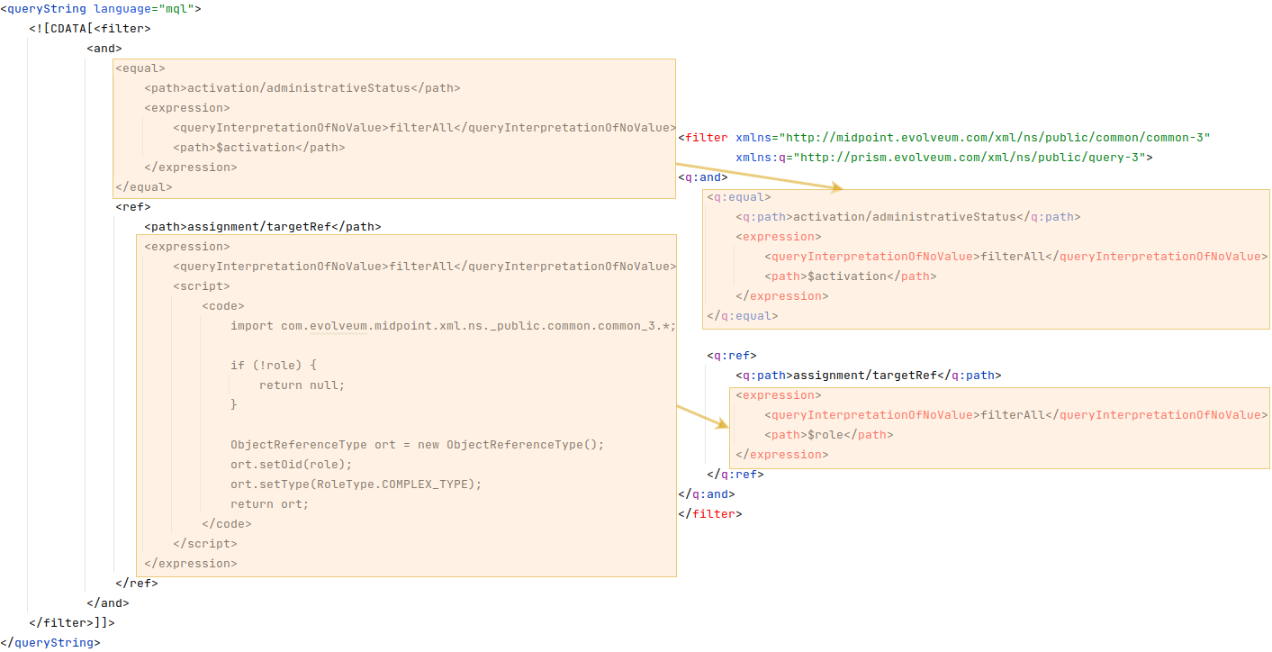Click the prism.evolveum.com query-3 namespace URL
1272x652 pixels.
click(971, 158)
